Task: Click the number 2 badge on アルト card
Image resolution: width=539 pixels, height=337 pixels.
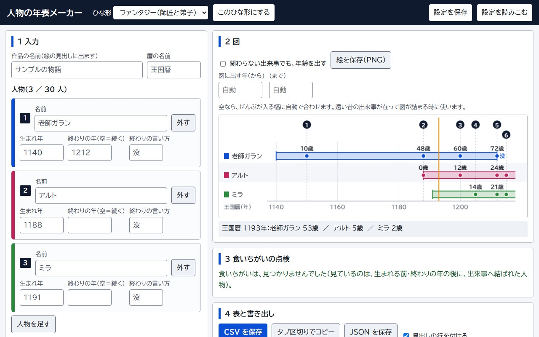Action: (x=25, y=190)
